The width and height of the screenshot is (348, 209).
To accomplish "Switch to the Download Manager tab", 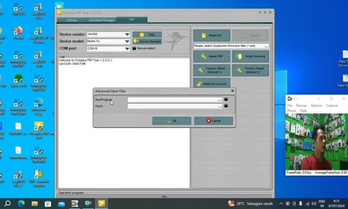I will [101, 20].
